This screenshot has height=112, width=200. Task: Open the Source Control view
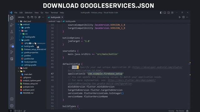pos(12,52)
